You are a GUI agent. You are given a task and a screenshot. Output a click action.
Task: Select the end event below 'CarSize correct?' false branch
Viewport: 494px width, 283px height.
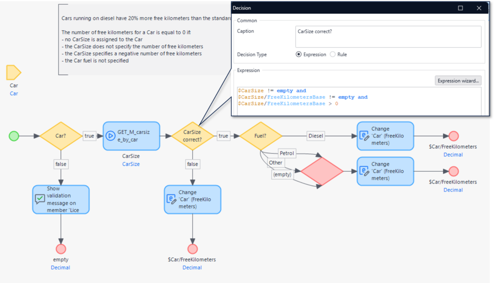click(x=192, y=249)
